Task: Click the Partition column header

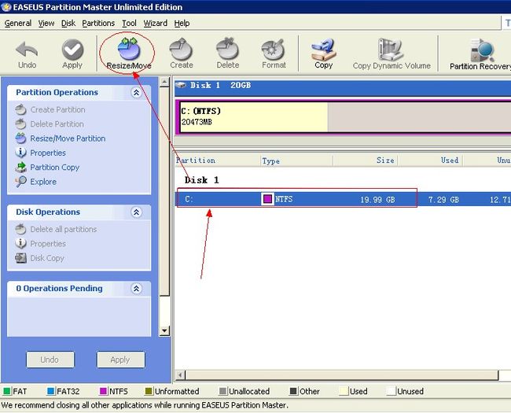Action: coord(218,160)
